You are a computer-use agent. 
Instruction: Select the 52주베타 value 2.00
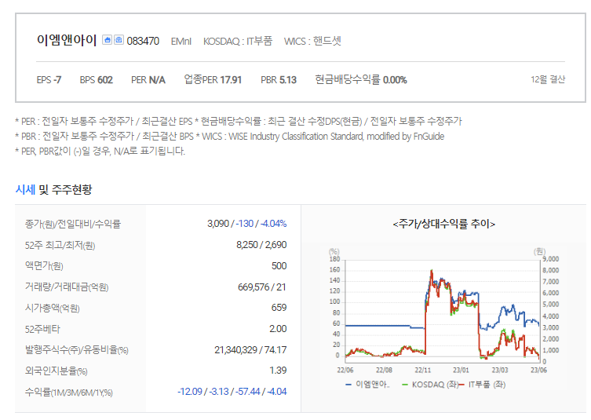[x=278, y=329]
